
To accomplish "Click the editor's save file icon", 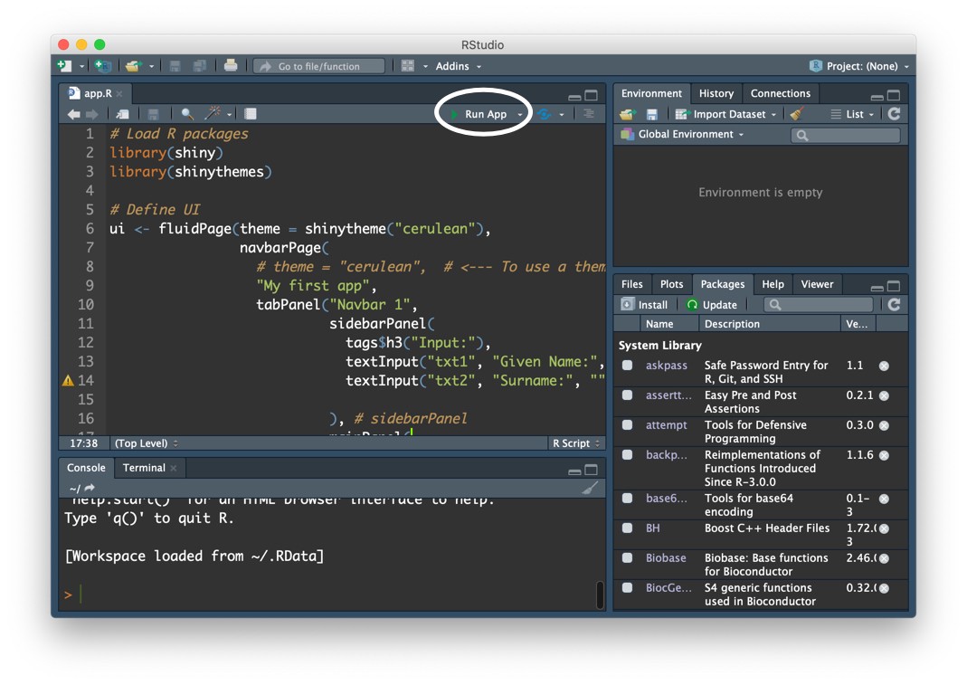I will point(154,114).
